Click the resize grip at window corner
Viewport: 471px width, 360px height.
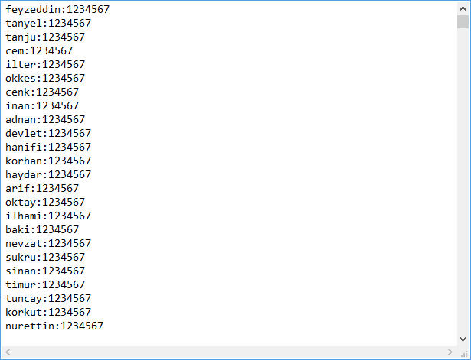pos(464,352)
